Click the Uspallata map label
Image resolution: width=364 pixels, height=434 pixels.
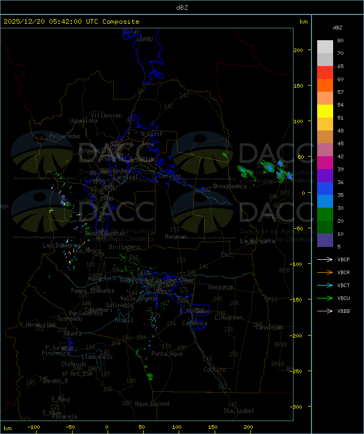pos(83,121)
